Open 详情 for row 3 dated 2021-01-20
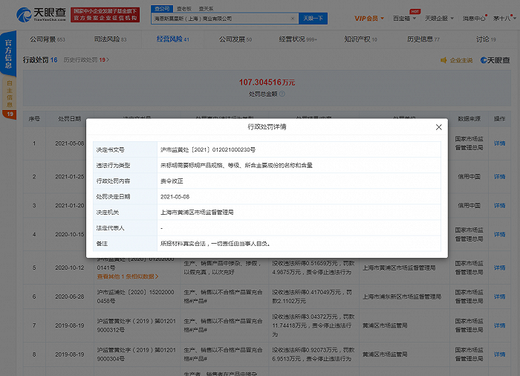The width and height of the screenshot is (520, 376). point(499,205)
